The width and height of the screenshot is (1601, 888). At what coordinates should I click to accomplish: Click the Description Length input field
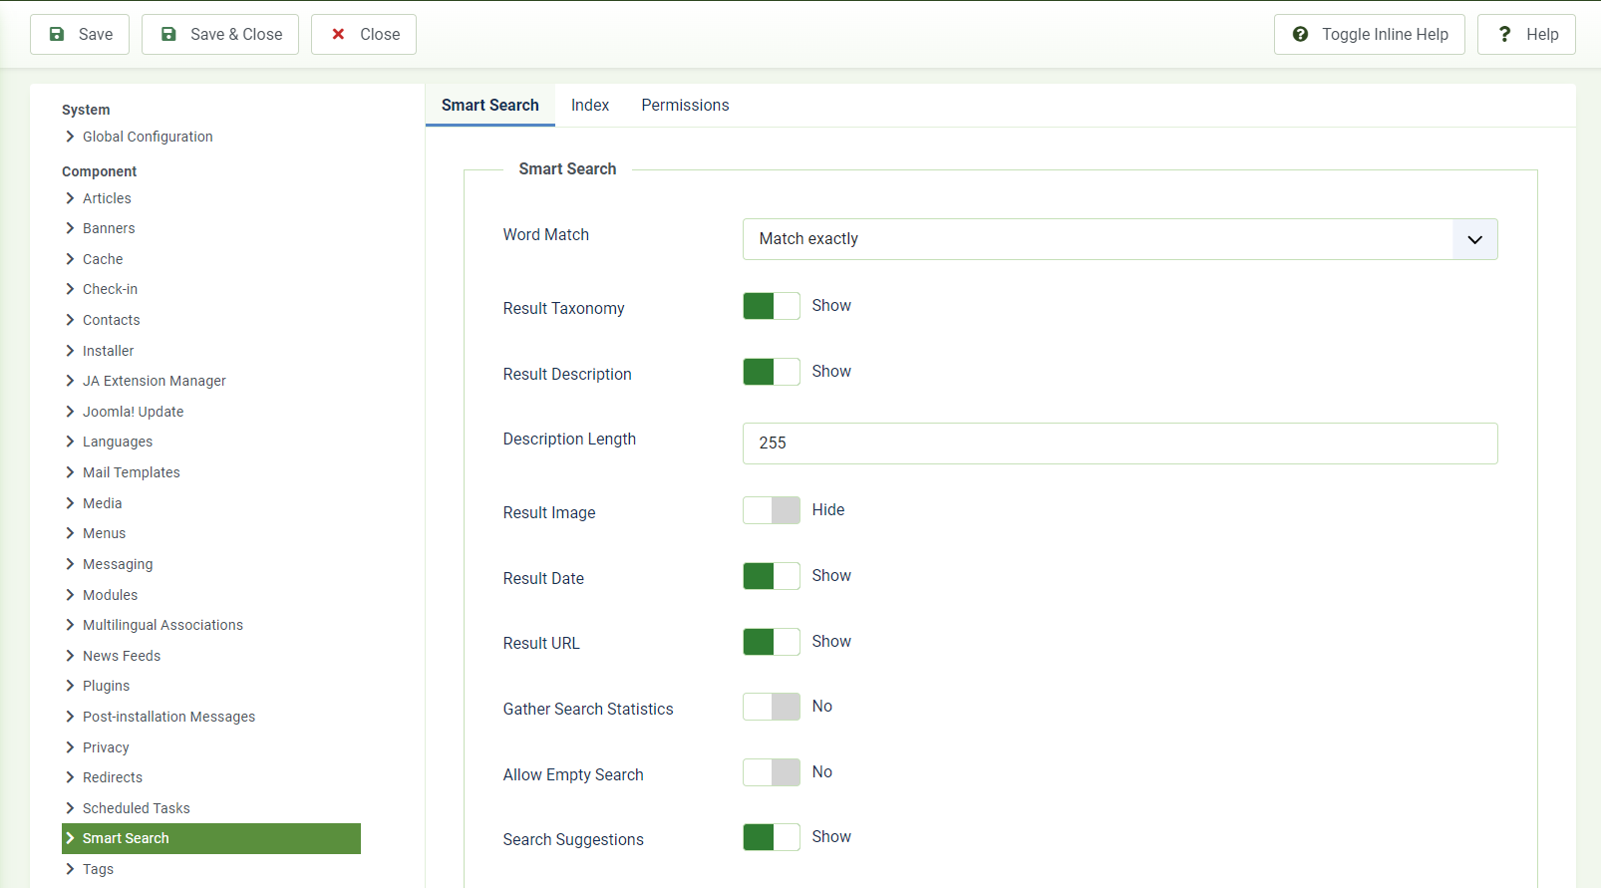[x=1120, y=444]
